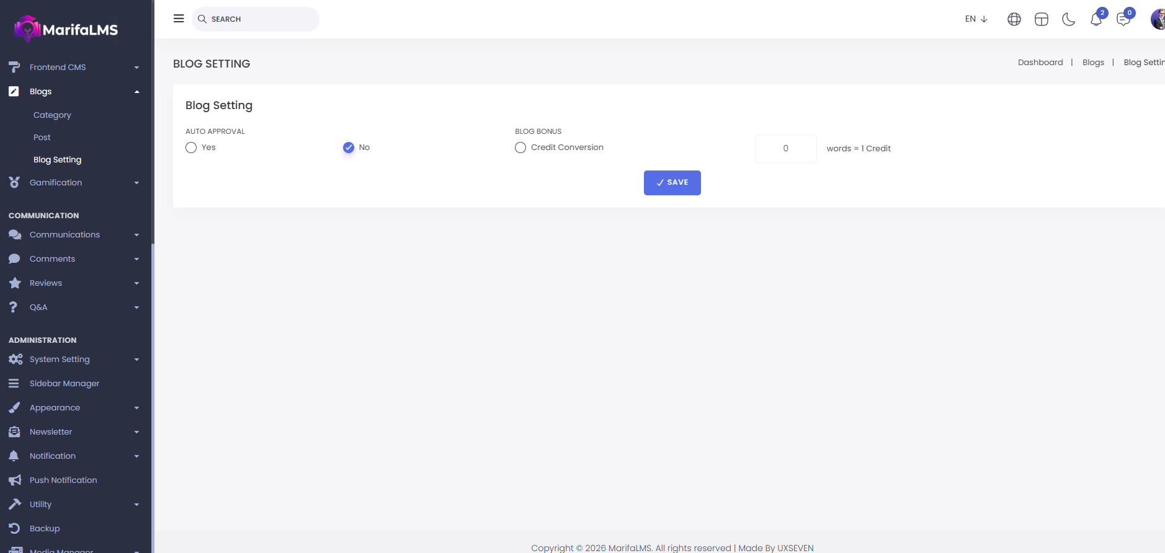The height and width of the screenshot is (553, 1165).
Task: Open the Category submenu item
Action: pyautogui.click(x=52, y=115)
